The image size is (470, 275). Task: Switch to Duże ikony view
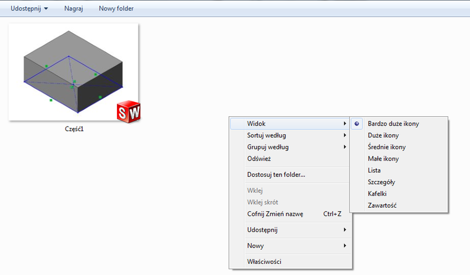tap(399, 135)
